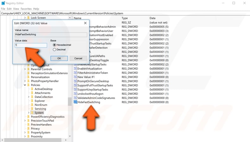Collapse the Policies key
The image size is (250, 142).
(x=25, y=85)
